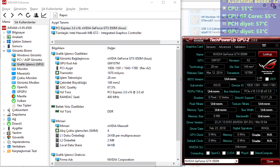This screenshot has height=167, width=280.
Task: Switch to the Sensors tab in GPU-Z
Action: pyautogui.click(x=211, y=47)
